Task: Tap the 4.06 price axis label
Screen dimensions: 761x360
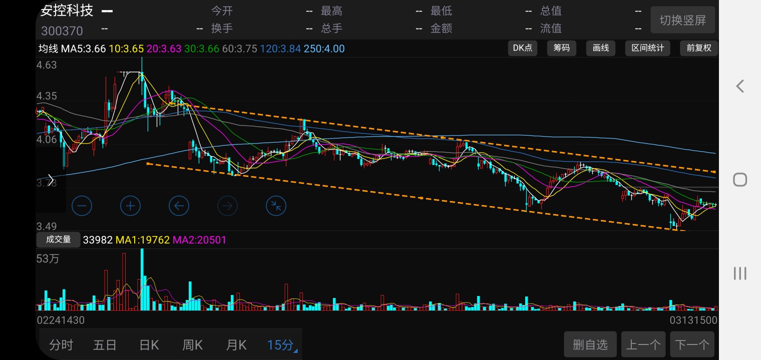Action: click(x=47, y=139)
